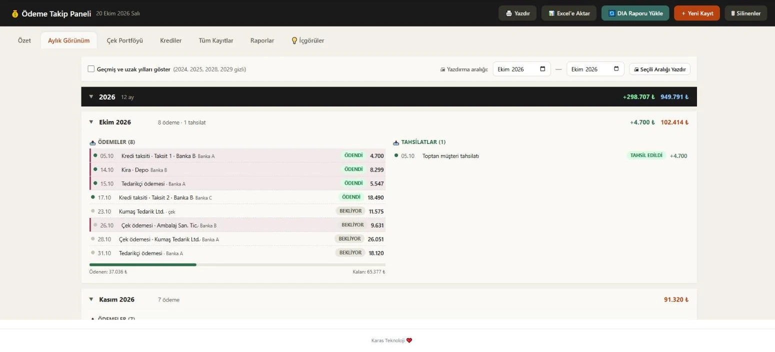Click the money bag logo icon

(15, 13)
